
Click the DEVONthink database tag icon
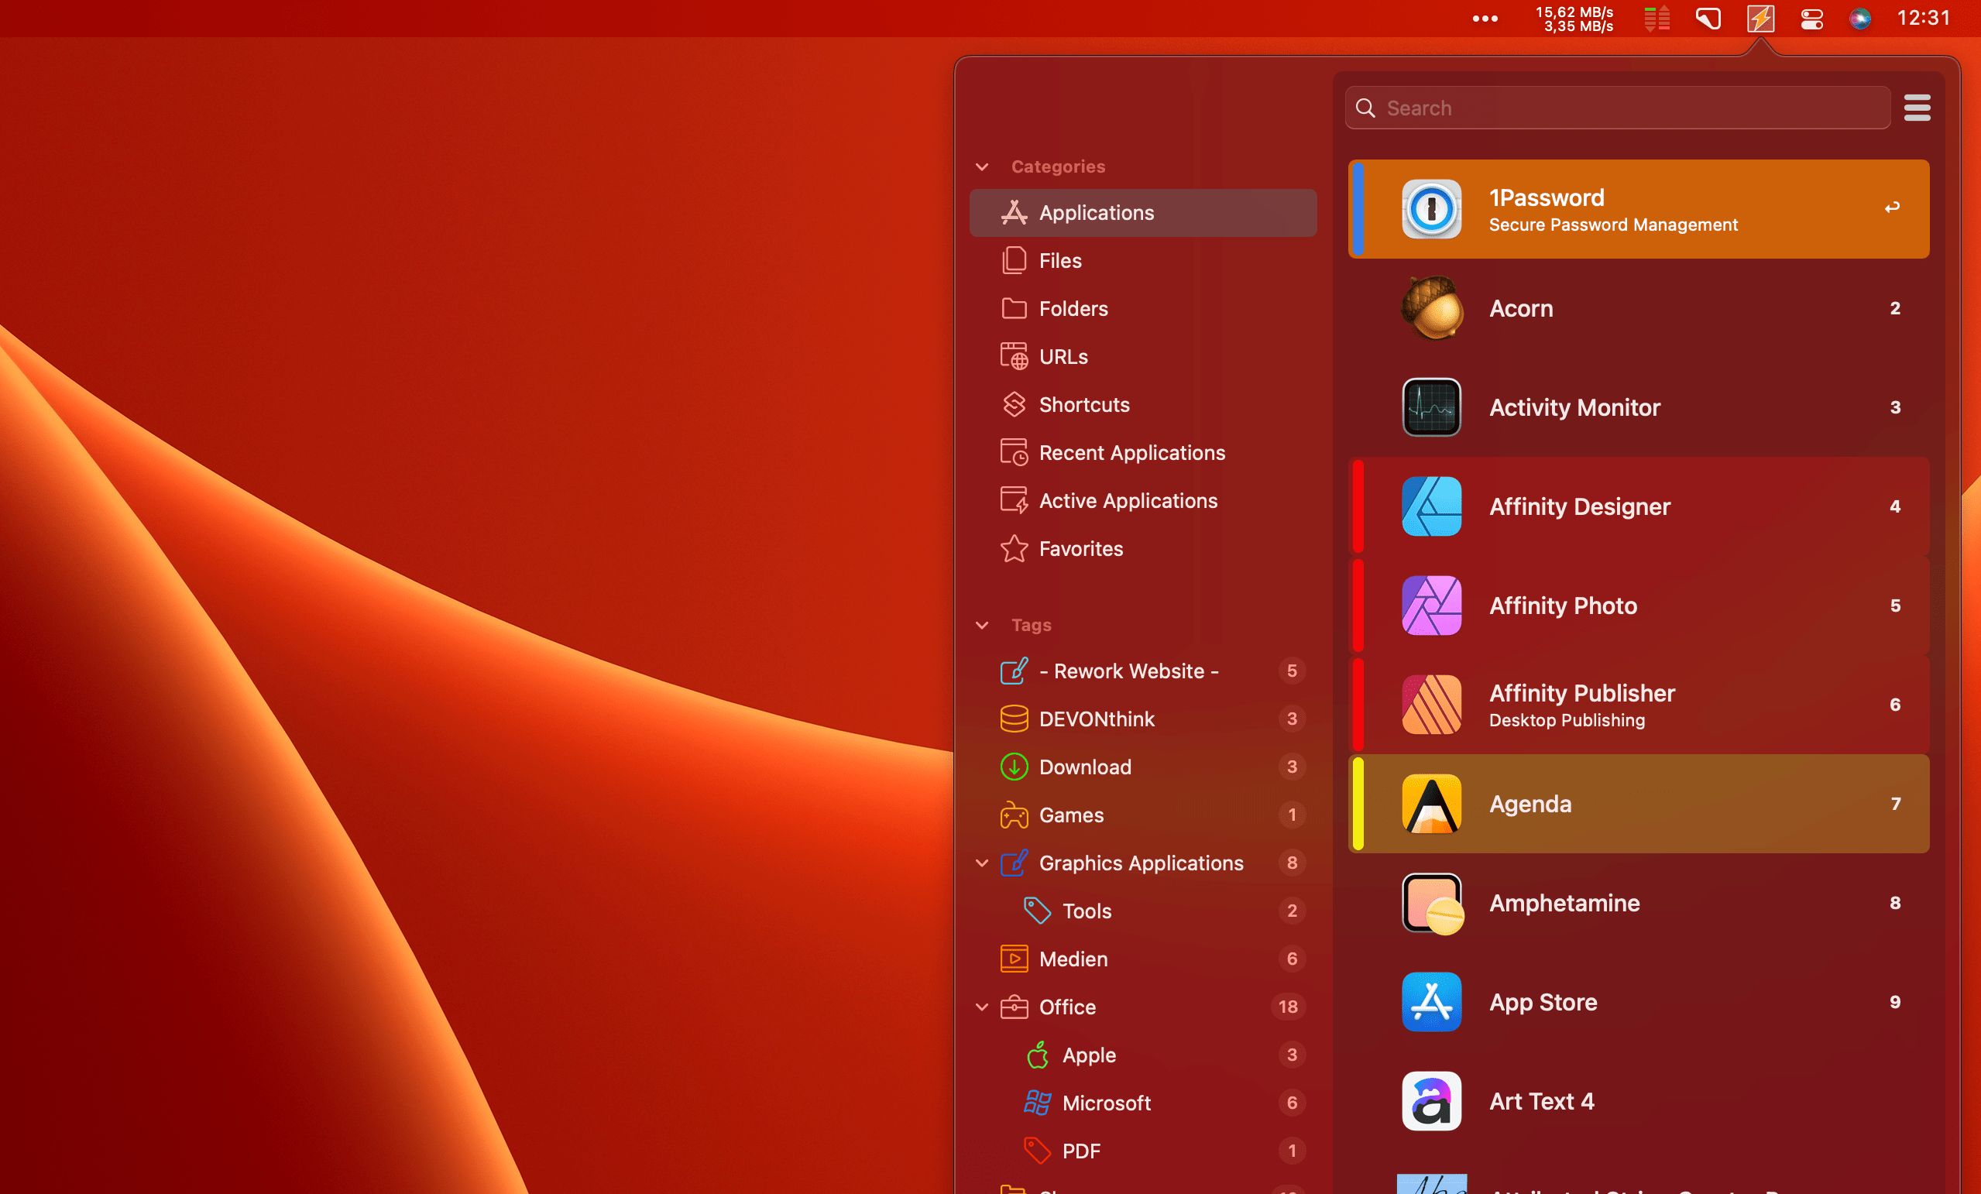click(1014, 719)
